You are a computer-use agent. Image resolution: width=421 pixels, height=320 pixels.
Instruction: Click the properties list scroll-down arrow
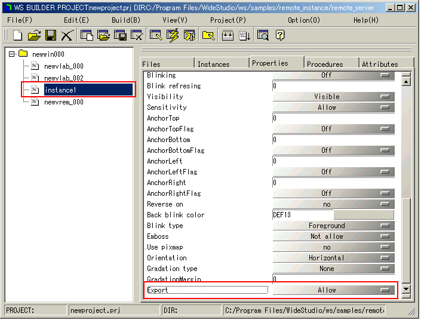pyautogui.click(x=406, y=289)
